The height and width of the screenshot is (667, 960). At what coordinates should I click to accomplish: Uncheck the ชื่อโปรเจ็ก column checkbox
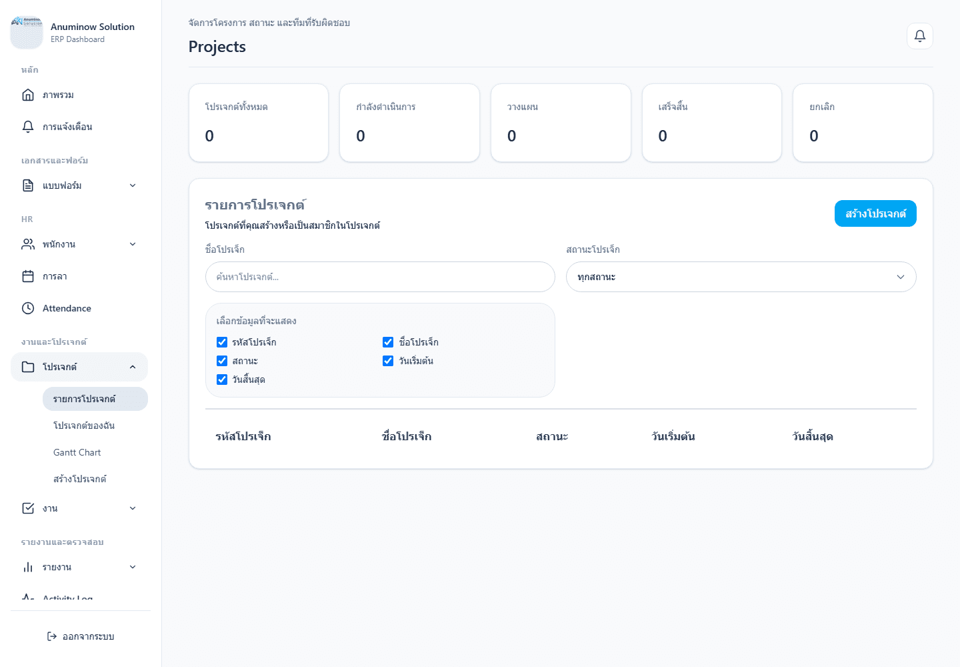[388, 342]
